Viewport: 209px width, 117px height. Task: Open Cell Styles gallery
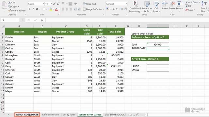[x=156, y=6]
